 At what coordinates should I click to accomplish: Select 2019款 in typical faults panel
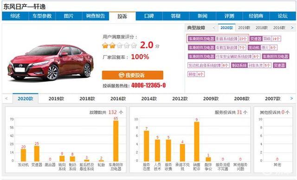coord(244,28)
